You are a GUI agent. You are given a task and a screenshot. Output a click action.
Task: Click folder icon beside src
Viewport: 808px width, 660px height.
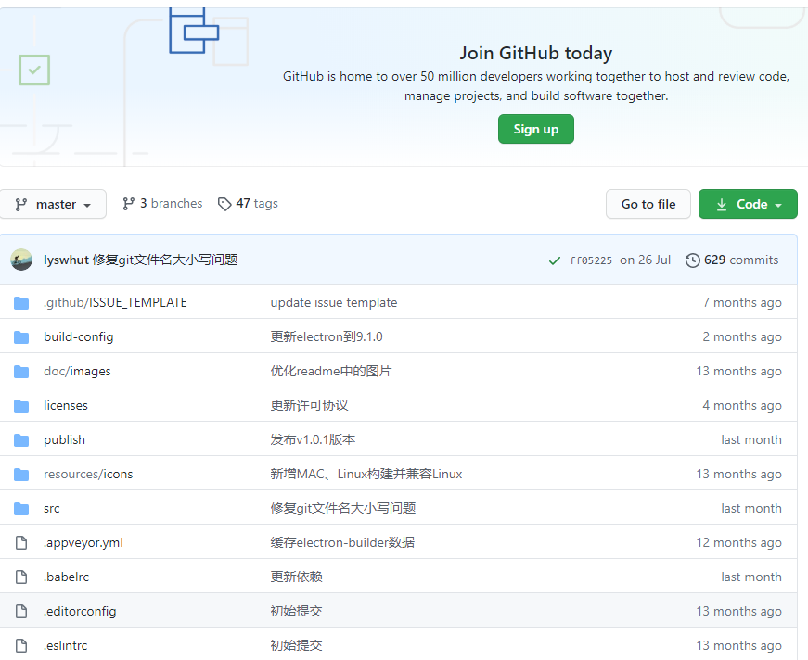[x=21, y=509]
